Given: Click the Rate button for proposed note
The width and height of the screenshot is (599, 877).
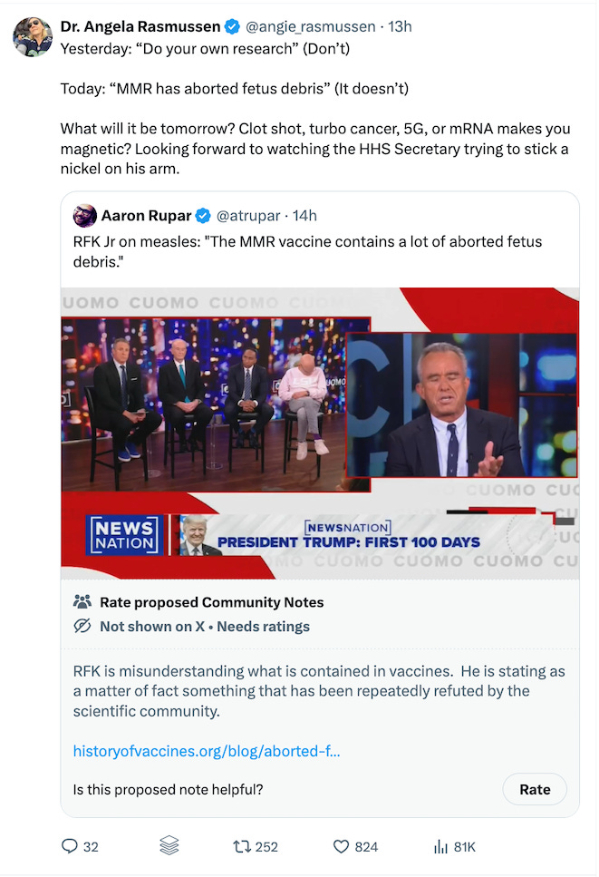Looking at the screenshot, I should [x=535, y=789].
